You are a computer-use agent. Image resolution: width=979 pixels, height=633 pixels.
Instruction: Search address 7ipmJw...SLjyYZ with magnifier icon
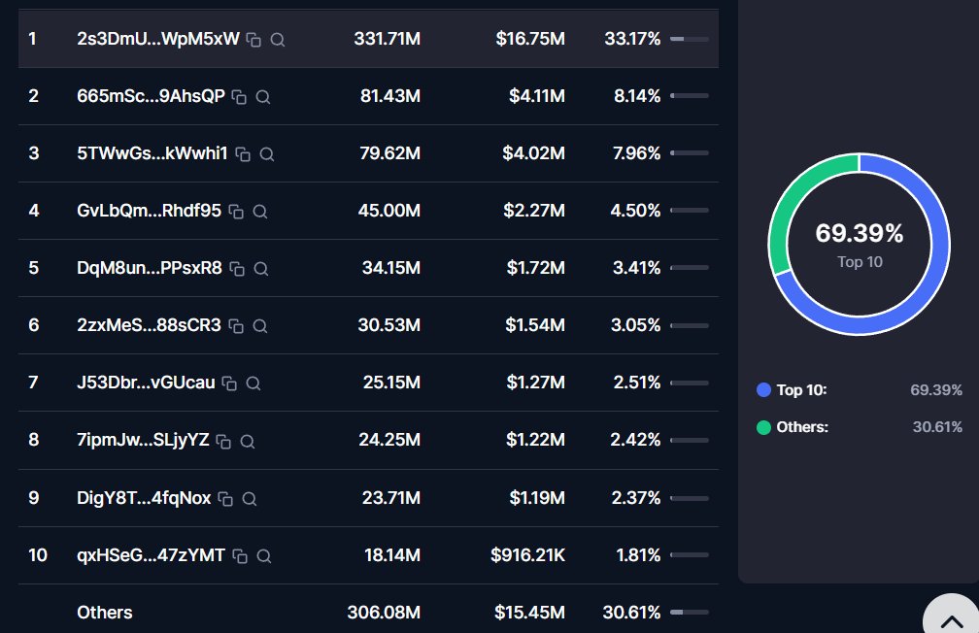click(248, 442)
